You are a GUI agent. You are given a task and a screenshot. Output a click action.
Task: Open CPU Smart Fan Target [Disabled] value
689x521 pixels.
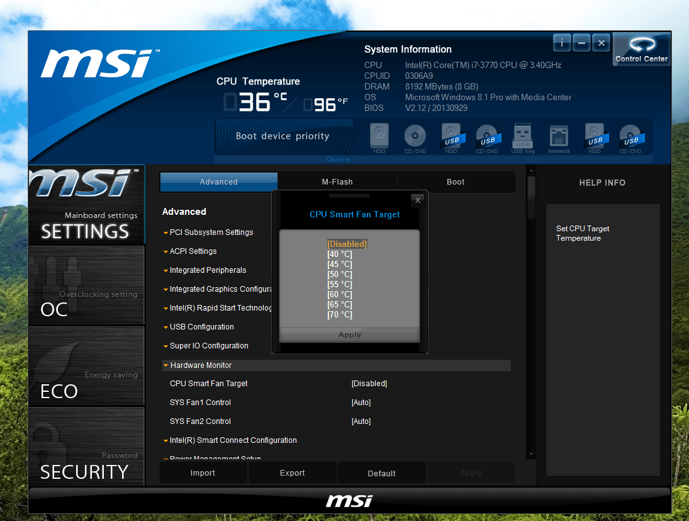tap(369, 384)
